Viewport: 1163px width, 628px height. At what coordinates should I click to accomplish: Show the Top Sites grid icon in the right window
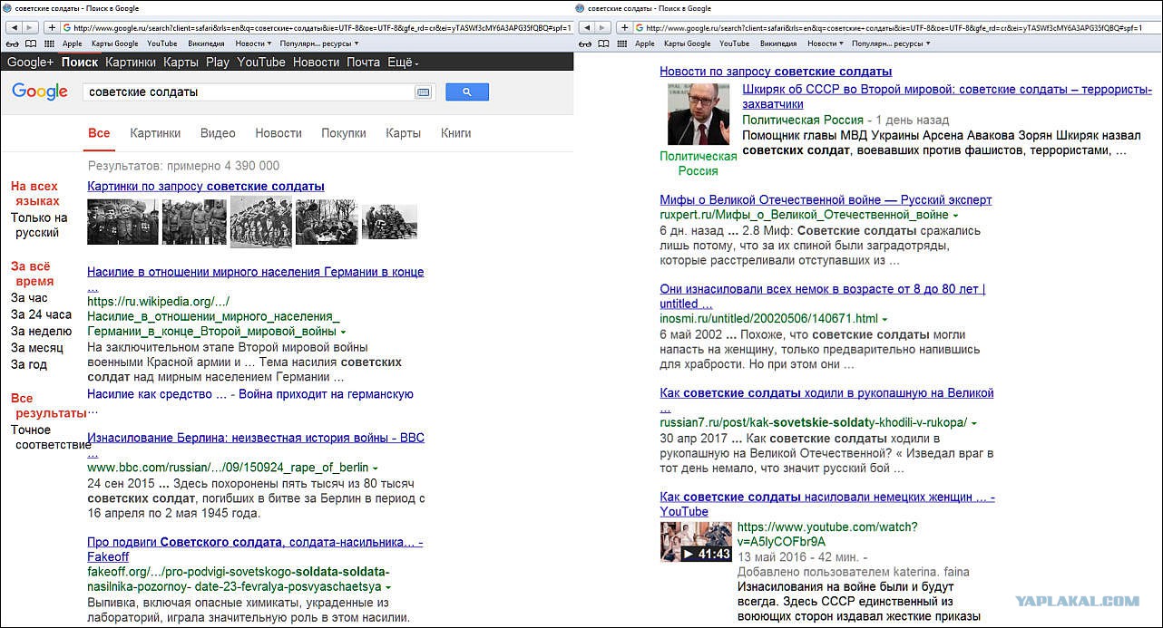(622, 43)
